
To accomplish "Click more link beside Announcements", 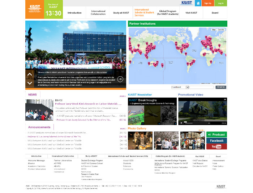I will tap(123, 129).
